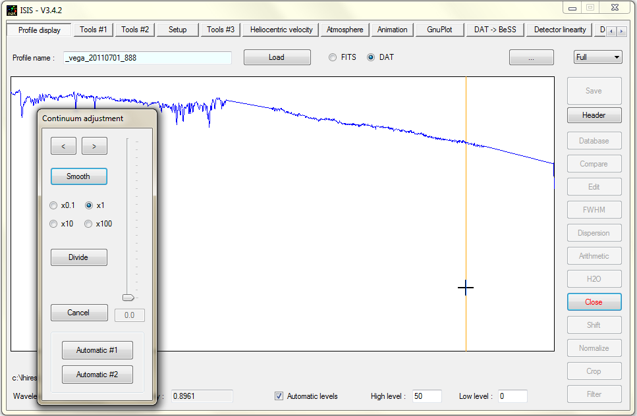Click the Divide button
This screenshot has height=416, width=637.
[78, 257]
